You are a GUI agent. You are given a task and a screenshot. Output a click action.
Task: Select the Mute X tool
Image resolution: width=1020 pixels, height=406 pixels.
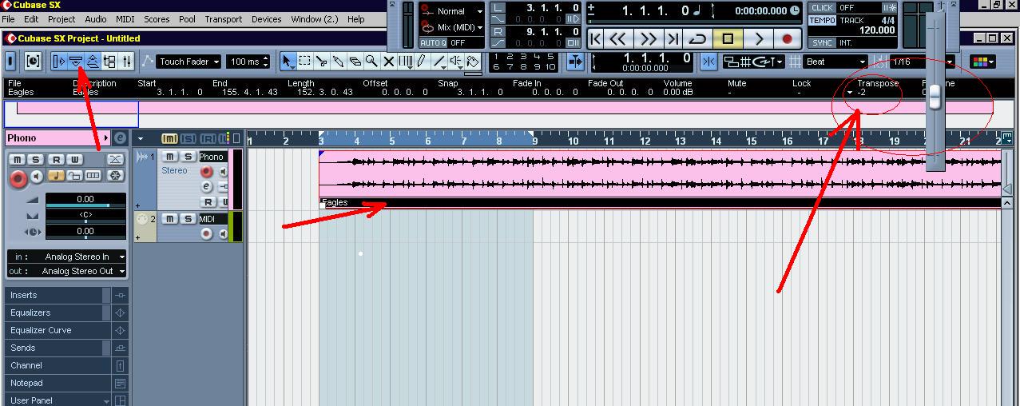(x=389, y=62)
